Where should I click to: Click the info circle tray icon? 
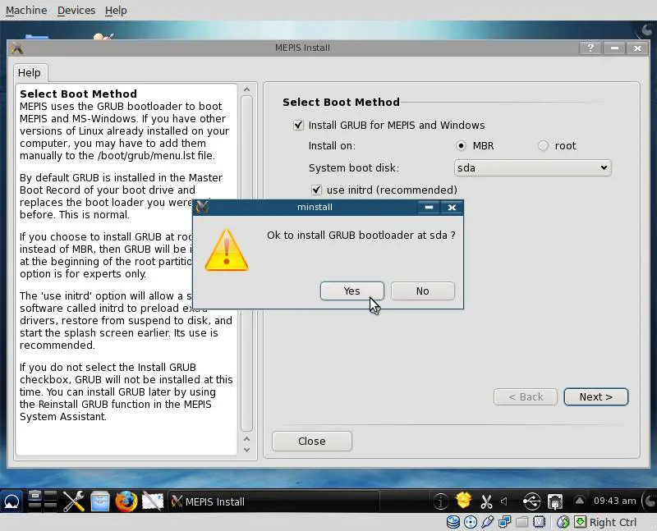pyautogui.click(x=440, y=501)
